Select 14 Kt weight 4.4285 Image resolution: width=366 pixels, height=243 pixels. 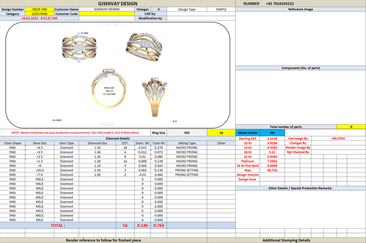click(272, 147)
